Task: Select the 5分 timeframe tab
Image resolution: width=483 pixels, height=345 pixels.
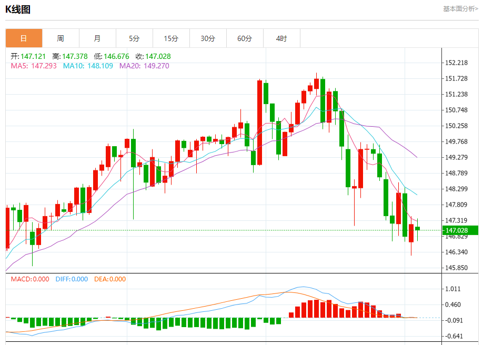Action: point(134,38)
